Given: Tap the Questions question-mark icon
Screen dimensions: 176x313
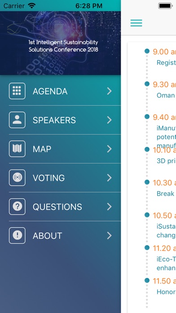Looking at the screenshot, I should tap(17, 206).
